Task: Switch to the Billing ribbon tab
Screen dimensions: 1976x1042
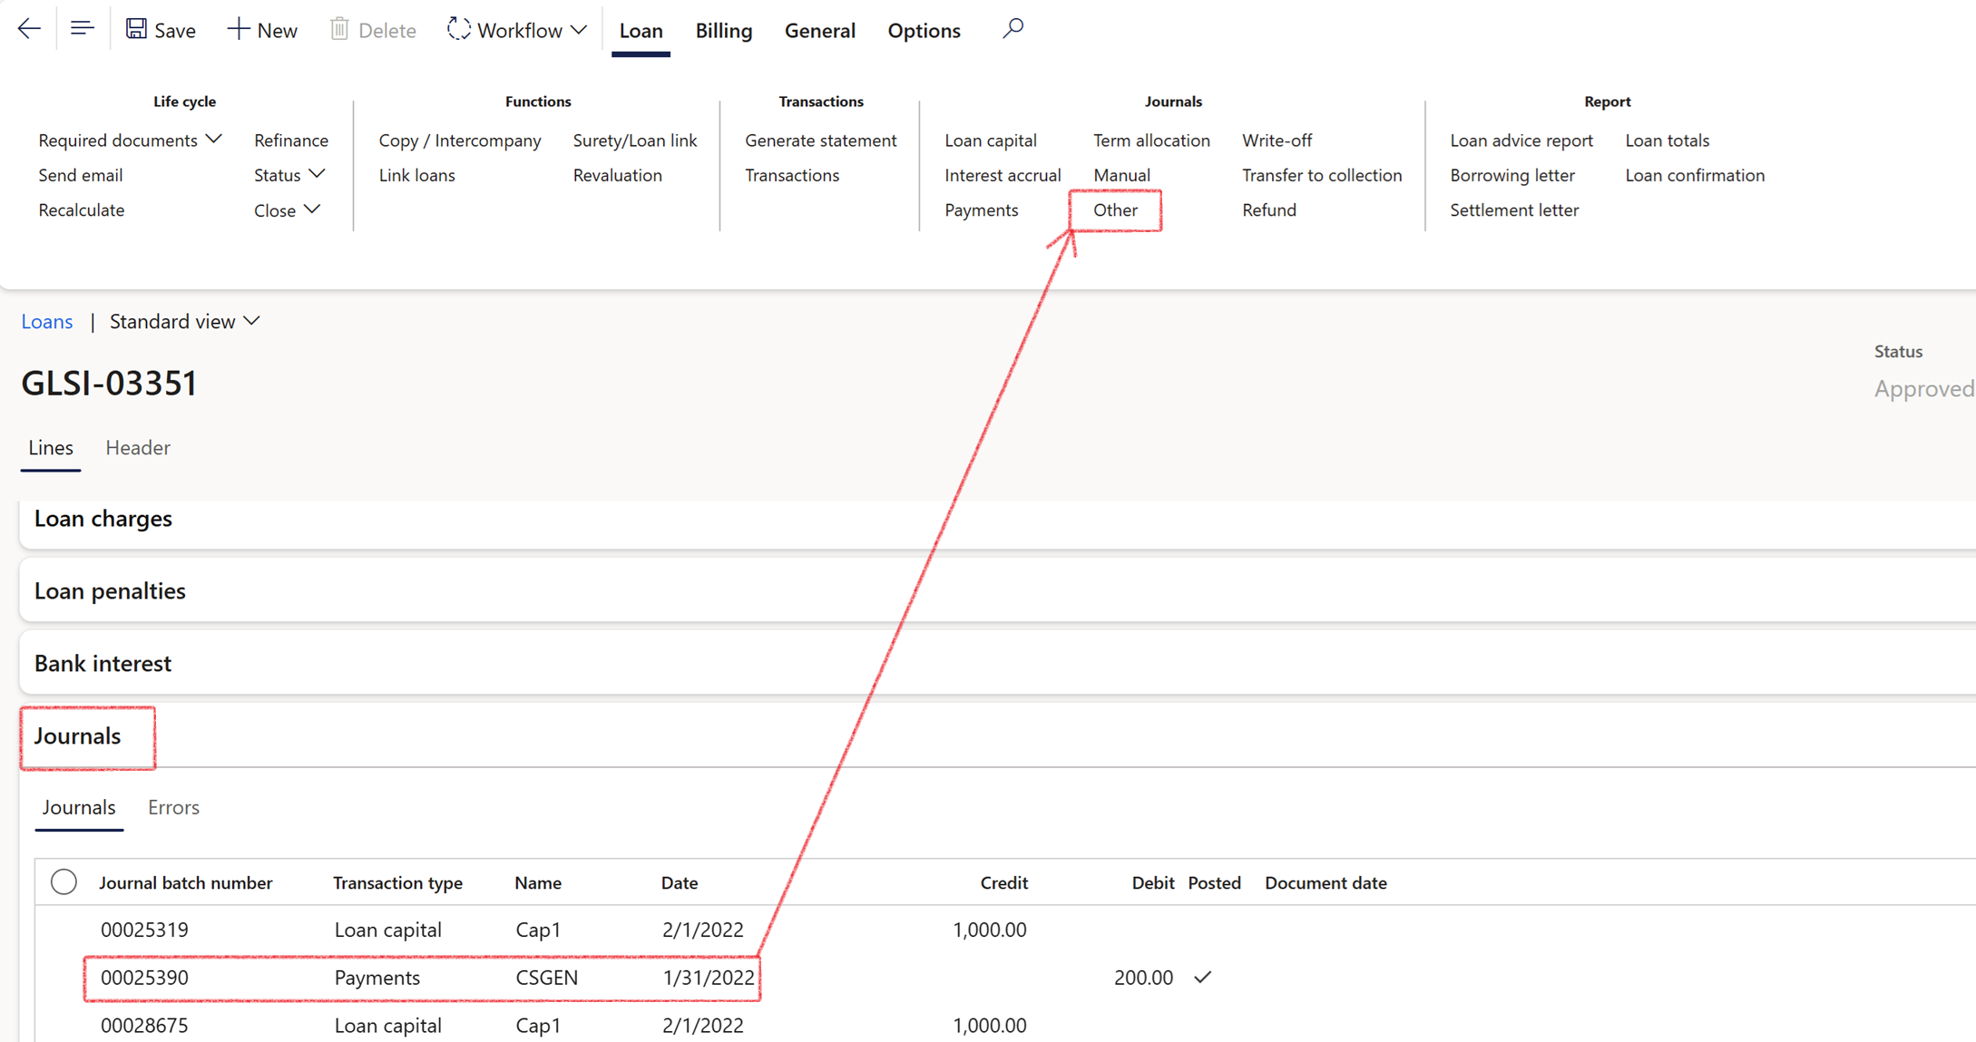Action: 723,30
